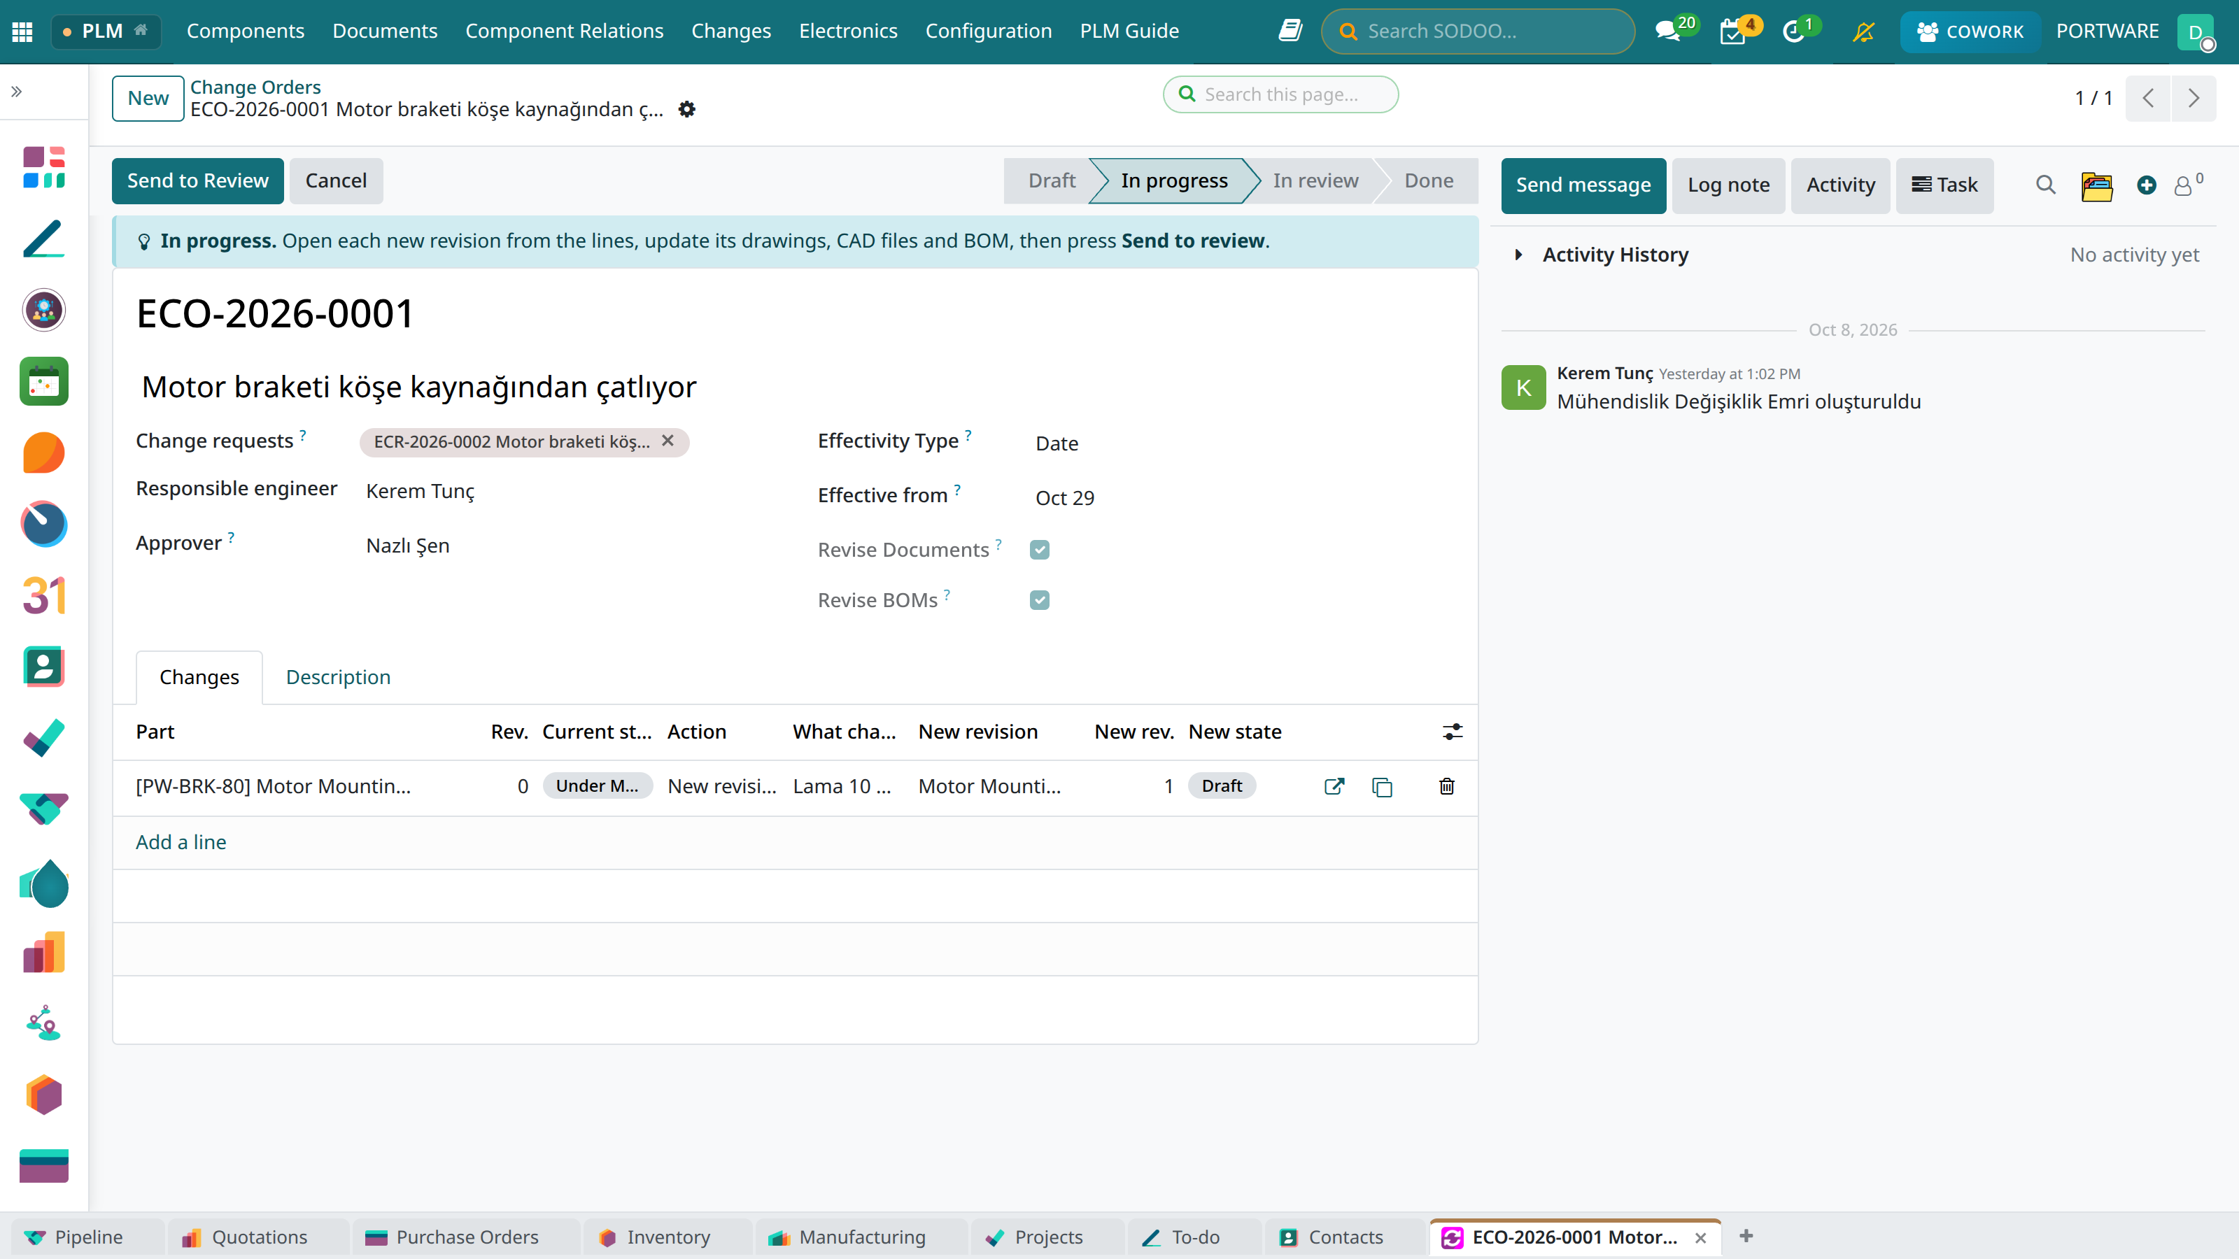
Task: Click the Log note button
Action: 1728,185
